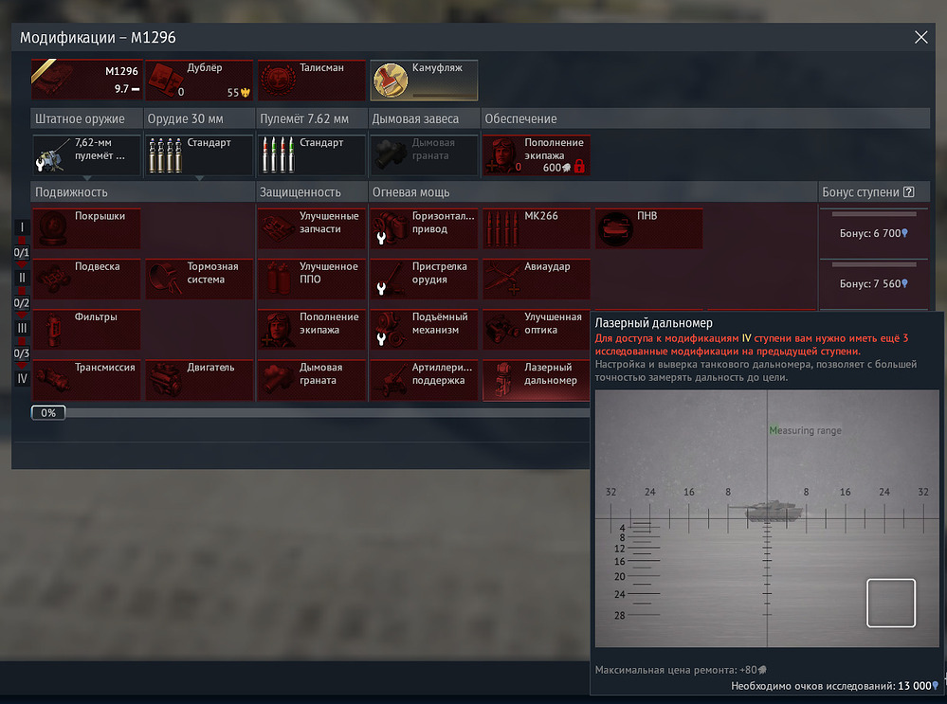947x704 pixels.
Task: Click the 0% research progress bar
Action: click(x=47, y=413)
